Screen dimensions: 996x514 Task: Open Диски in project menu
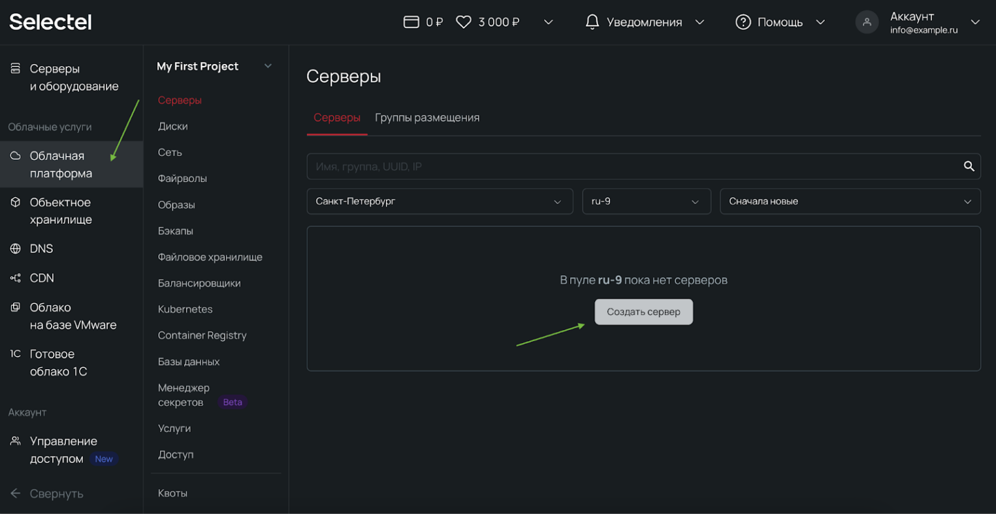click(x=173, y=126)
